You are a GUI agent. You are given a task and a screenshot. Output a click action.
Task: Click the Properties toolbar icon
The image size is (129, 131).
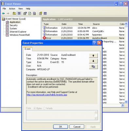point(25,13)
